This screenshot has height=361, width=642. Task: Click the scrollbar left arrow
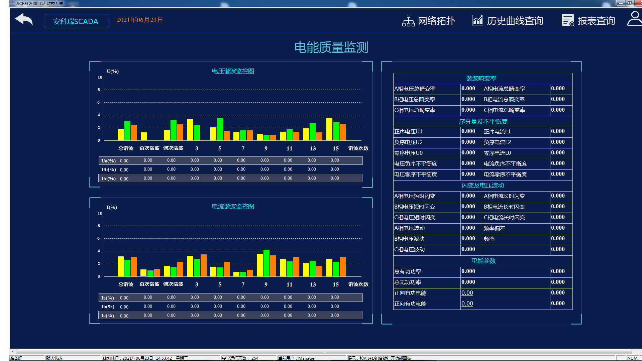point(13,351)
